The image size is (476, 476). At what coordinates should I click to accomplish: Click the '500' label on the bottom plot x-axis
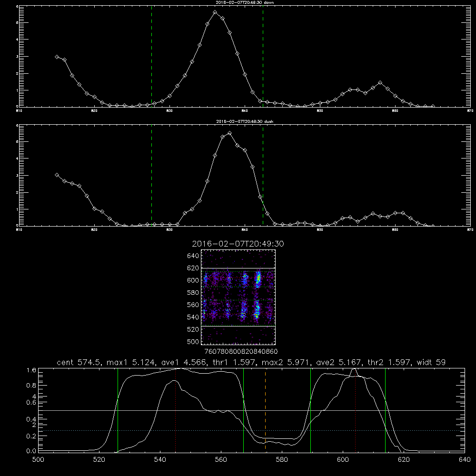[38, 460]
